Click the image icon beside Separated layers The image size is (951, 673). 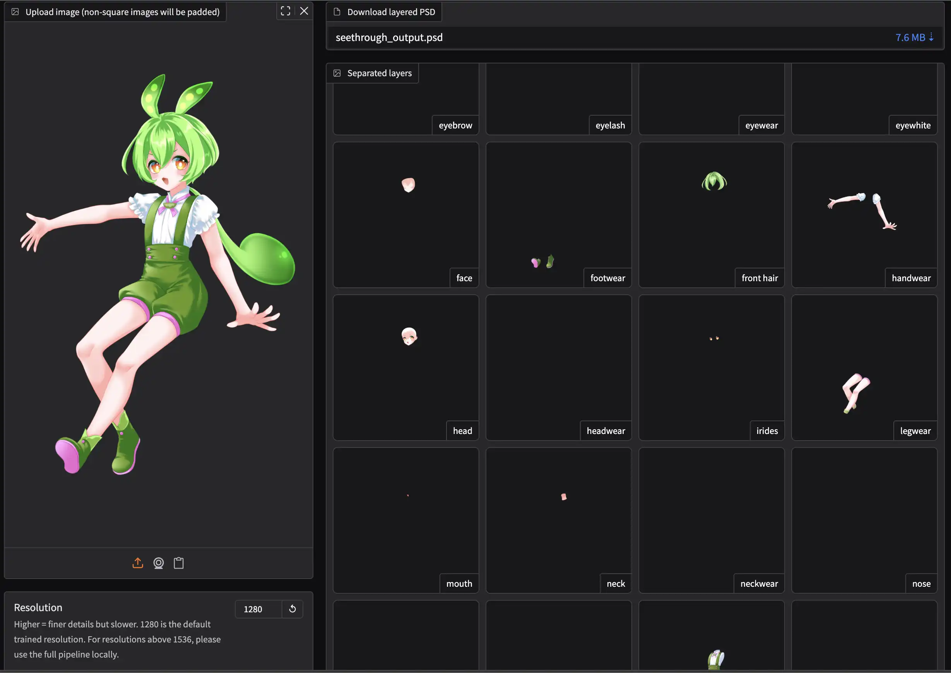[x=337, y=73]
